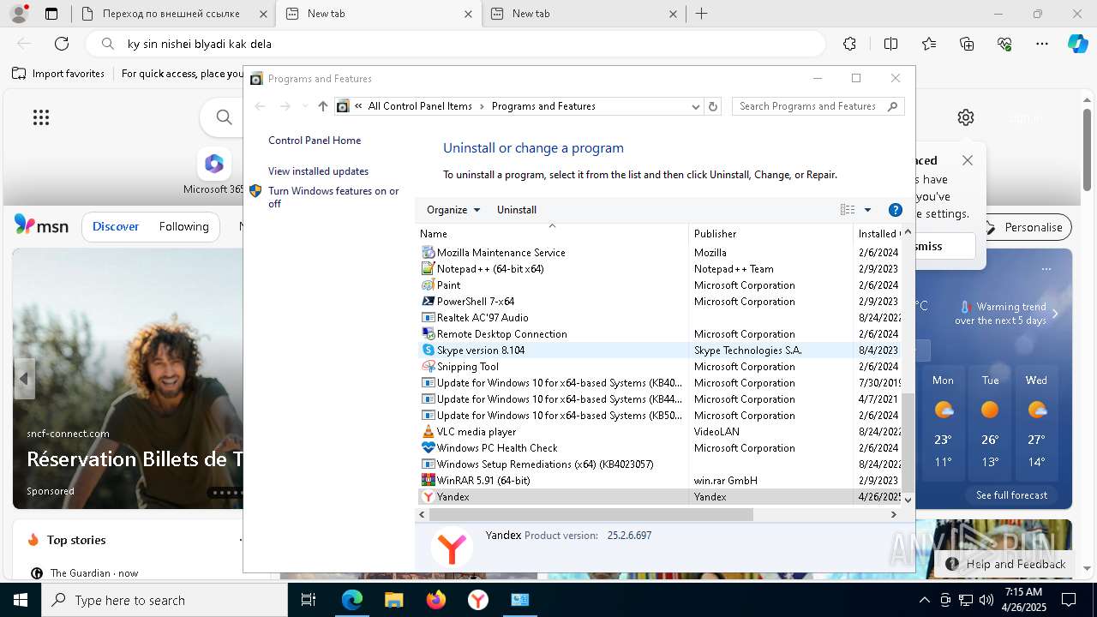Expand the address bar history dropdown
The height and width of the screenshot is (617, 1097).
click(x=696, y=106)
